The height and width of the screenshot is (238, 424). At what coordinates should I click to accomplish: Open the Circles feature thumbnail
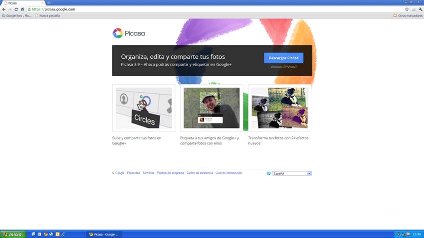point(144,108)
